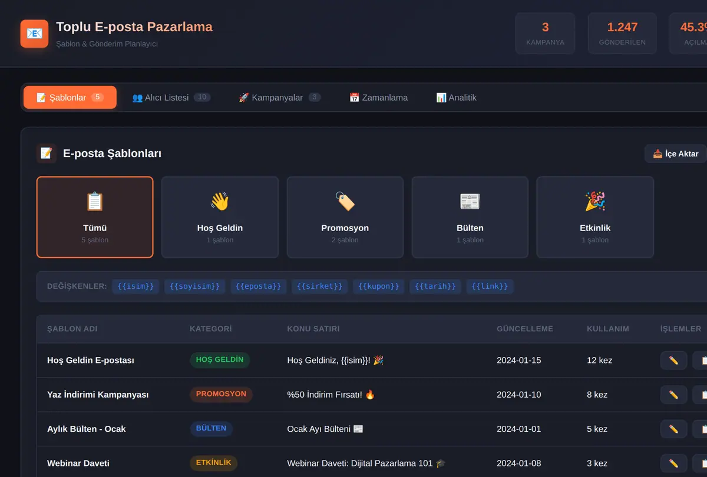Click the Gönderilen stat card showing 1.247
The image size is (707, 477).
[622, 34]
